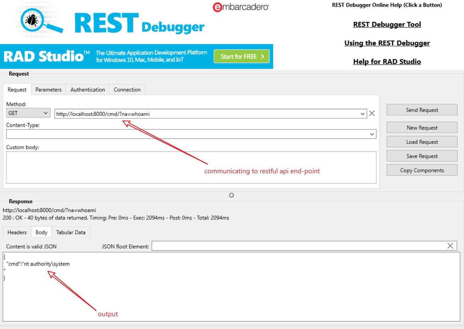Open the GET method dropdown
Screen dimensions: 464x329
(x=28, y=113)
